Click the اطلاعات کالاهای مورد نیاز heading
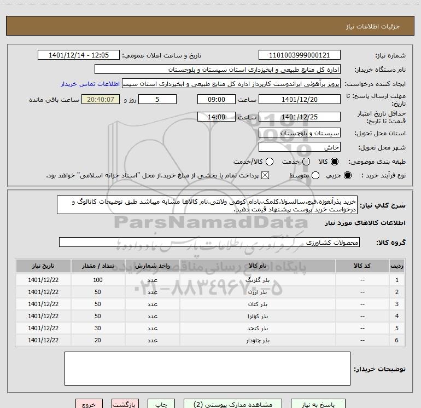 pyautogui.click(x=365, y=223)
